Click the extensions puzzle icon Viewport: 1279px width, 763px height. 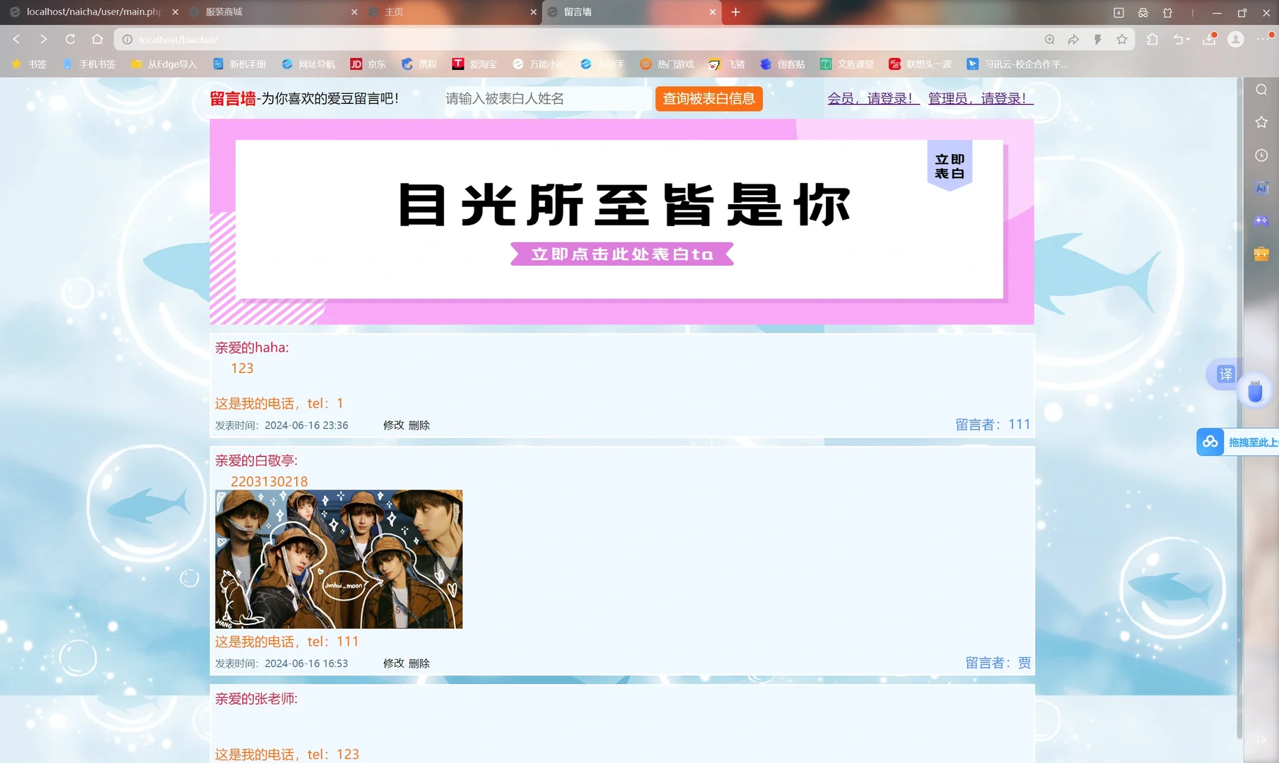tap(1152, 40)
